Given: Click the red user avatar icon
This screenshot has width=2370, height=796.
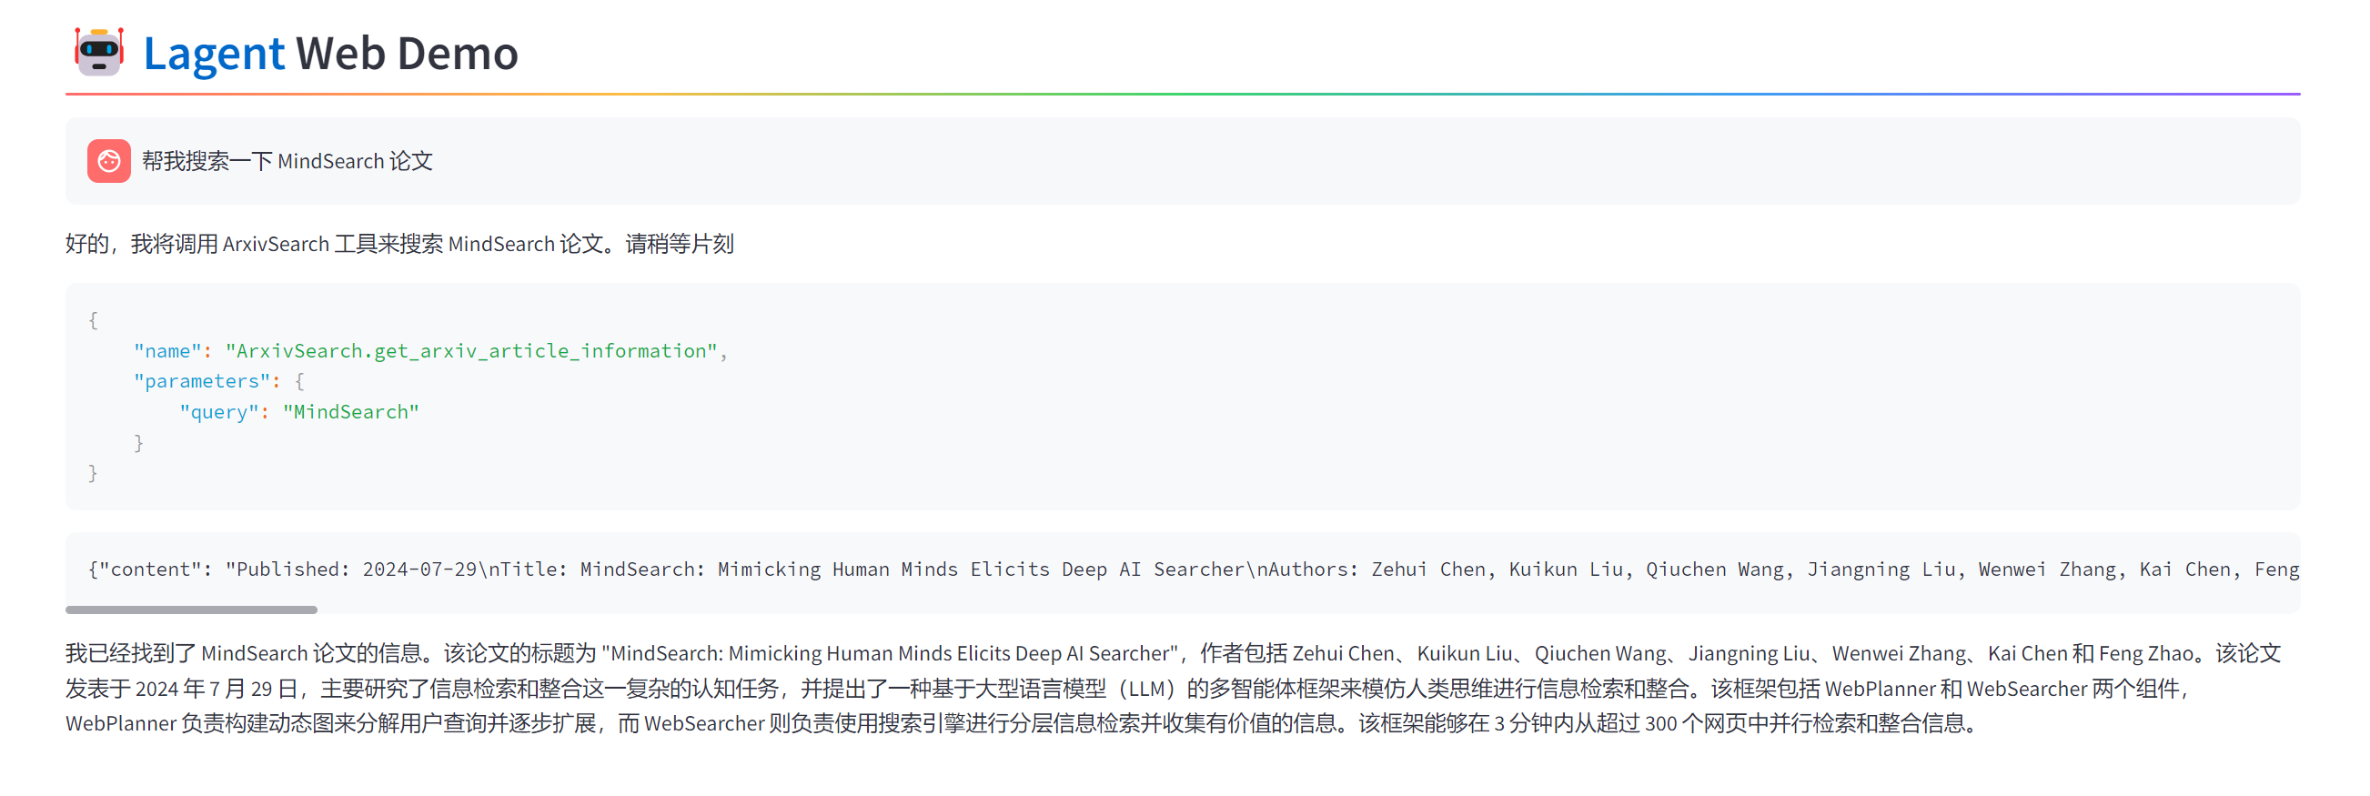Looking at the screenshot, I should click(x=108, y=161).
